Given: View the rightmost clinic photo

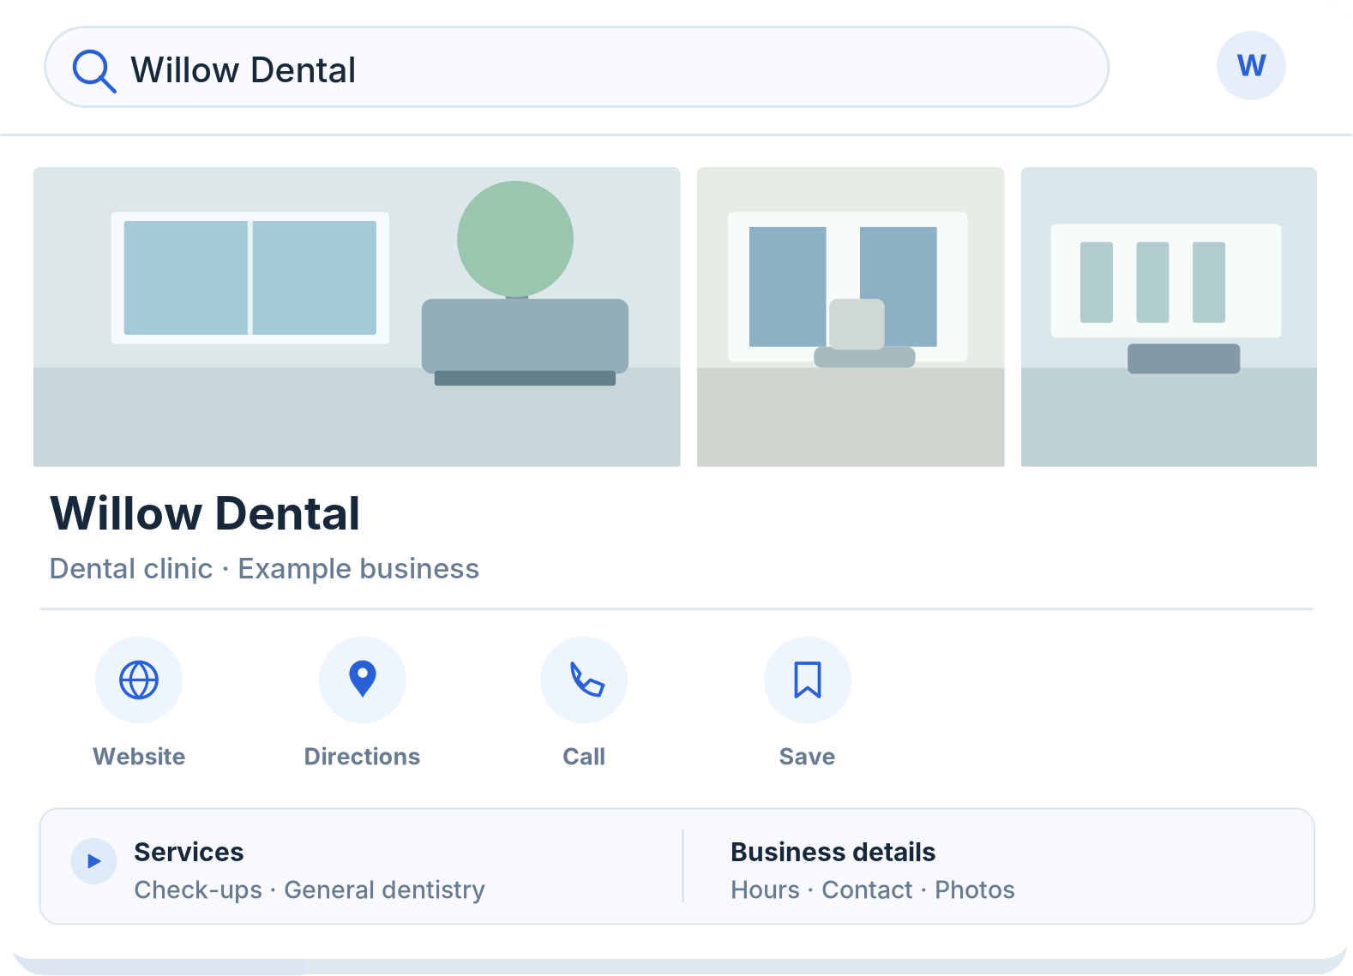Looking at the screenshot, I should [1169, 317].
